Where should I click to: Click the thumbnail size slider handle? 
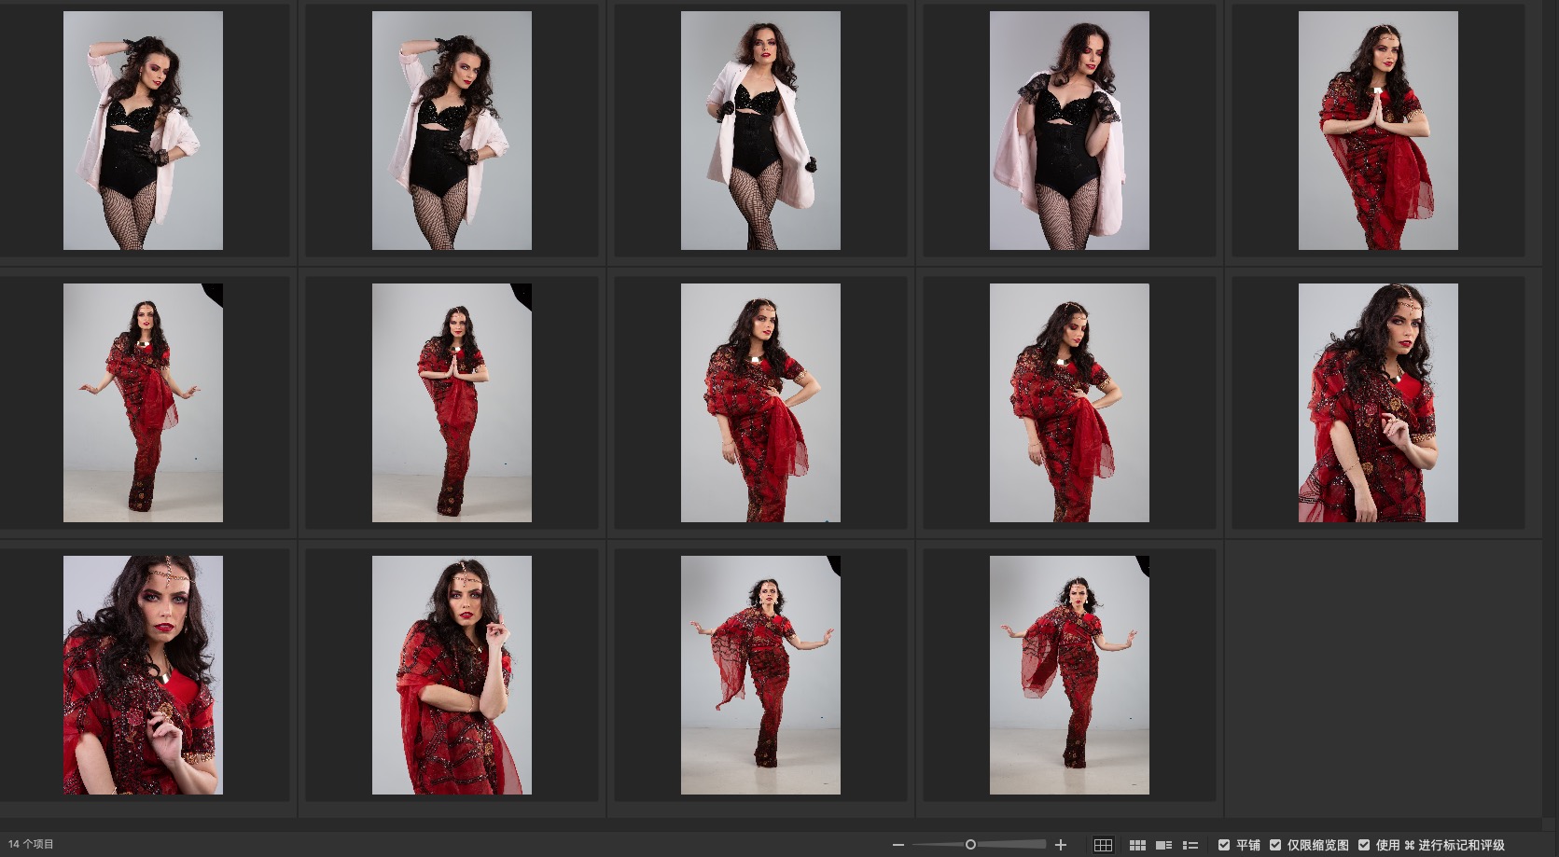[x=970, y=845]
